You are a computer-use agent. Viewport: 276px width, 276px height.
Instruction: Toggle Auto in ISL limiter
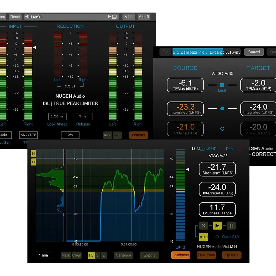(x=107, y=135)
